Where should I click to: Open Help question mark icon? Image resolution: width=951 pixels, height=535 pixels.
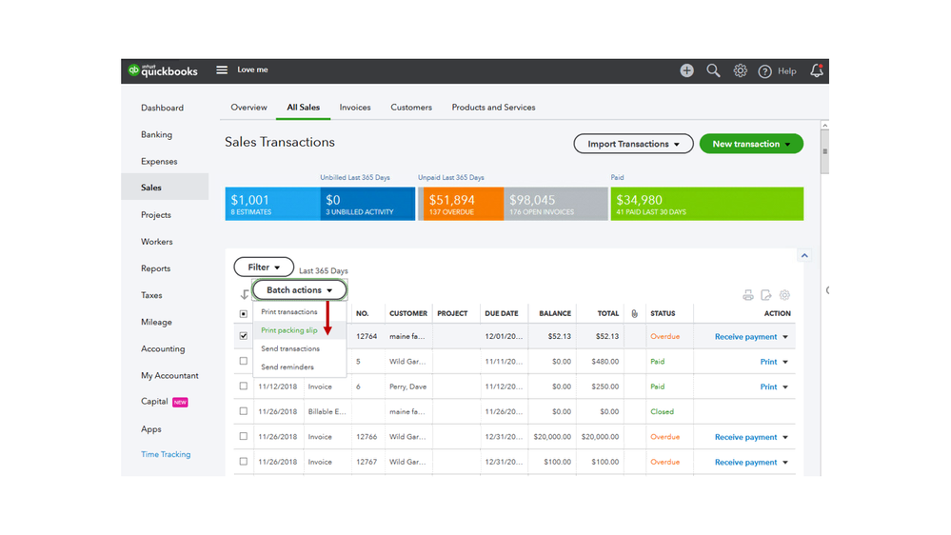pyautogui.click(x=764, y=71)
